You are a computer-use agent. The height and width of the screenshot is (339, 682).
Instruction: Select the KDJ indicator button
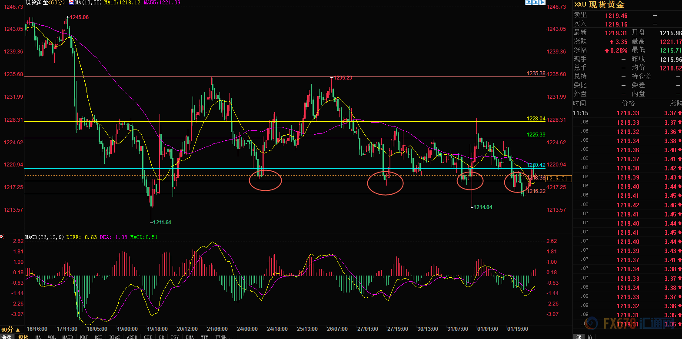pos(83,337)
